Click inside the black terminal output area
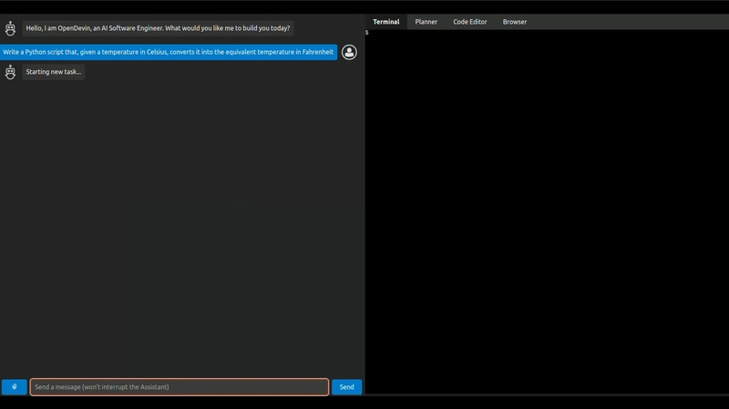Viewport: 729px width, 409px height. pyautogui.click(x=547, y=210)
